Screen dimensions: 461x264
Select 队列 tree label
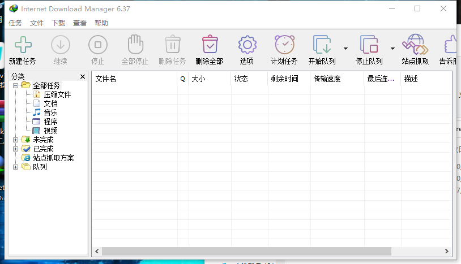[x=40, y=167]
